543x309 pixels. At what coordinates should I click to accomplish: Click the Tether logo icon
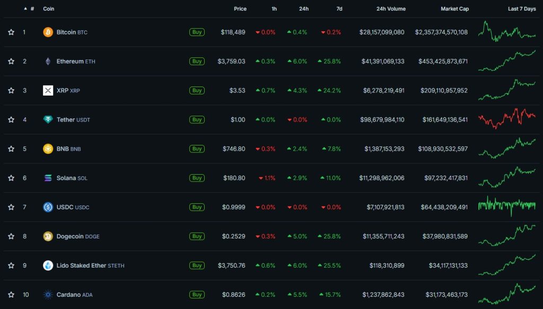click(x=48, y=120)
